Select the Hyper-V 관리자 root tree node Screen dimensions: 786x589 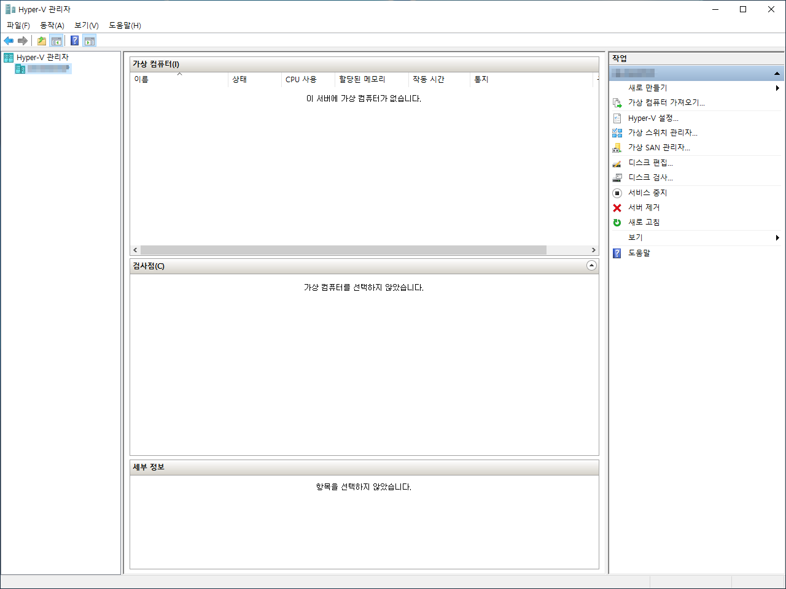pos(42,57)
